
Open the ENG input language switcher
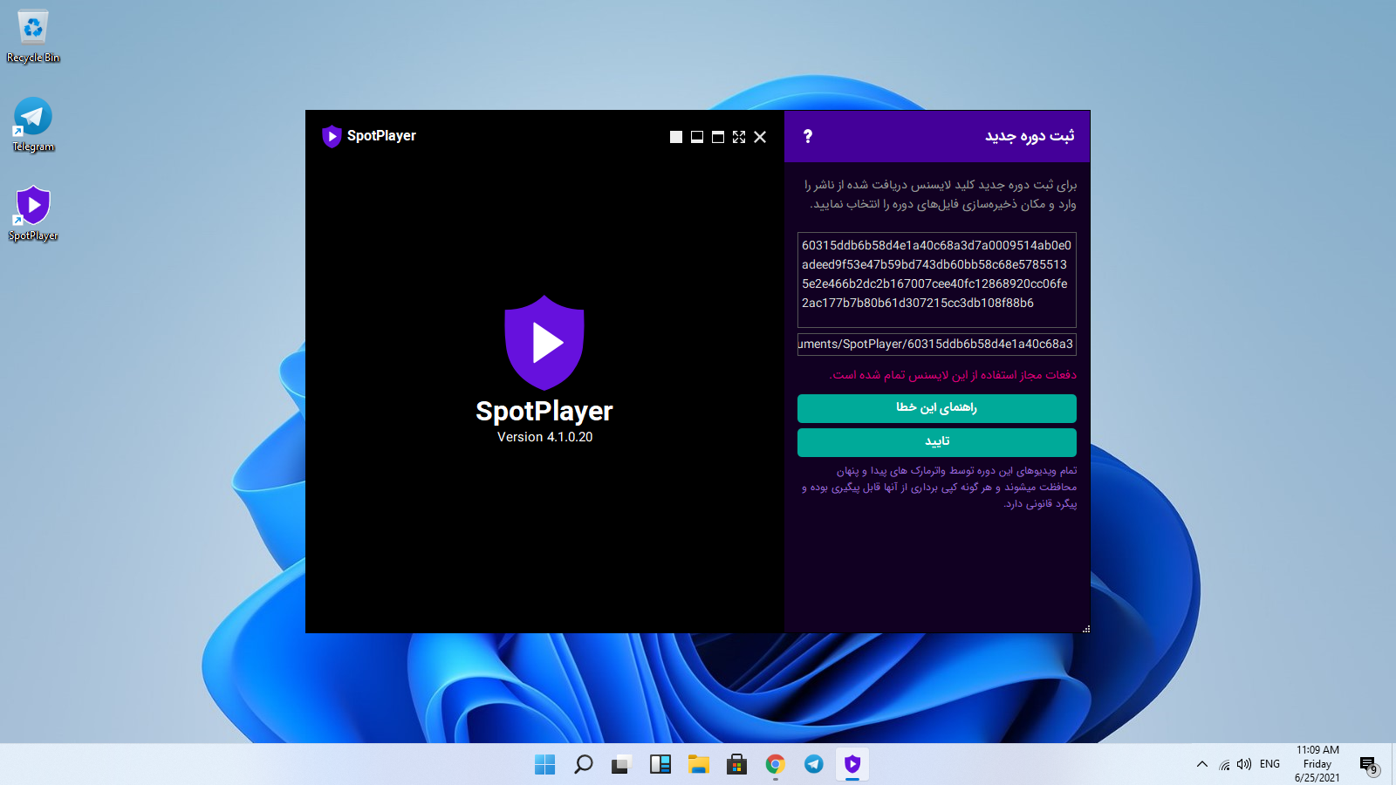click(x=1269, y=764)
